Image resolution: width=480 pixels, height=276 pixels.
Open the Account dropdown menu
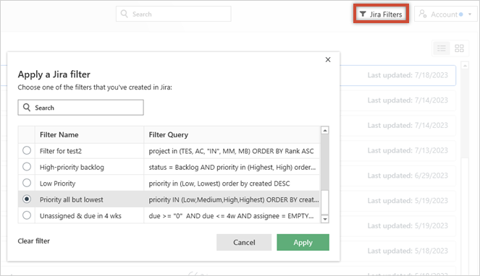(x=445, y=14)
